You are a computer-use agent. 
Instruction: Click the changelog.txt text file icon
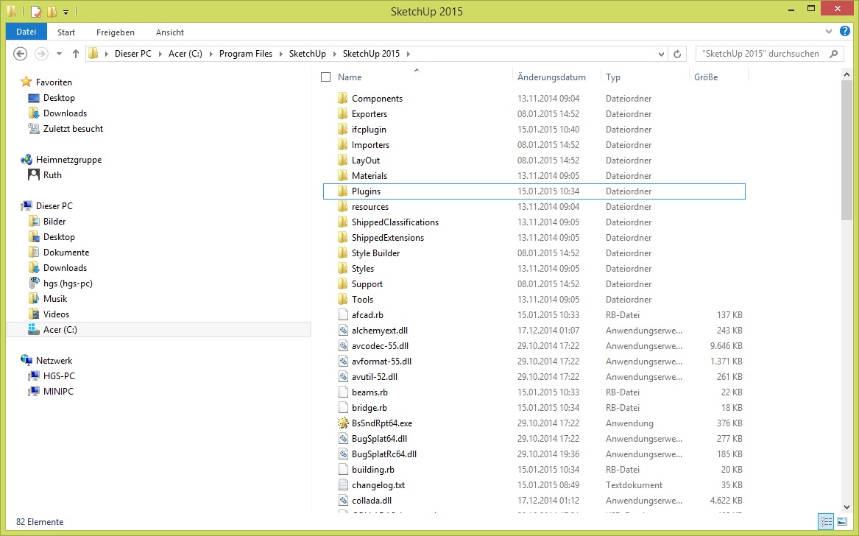click(x=343, y=485)
